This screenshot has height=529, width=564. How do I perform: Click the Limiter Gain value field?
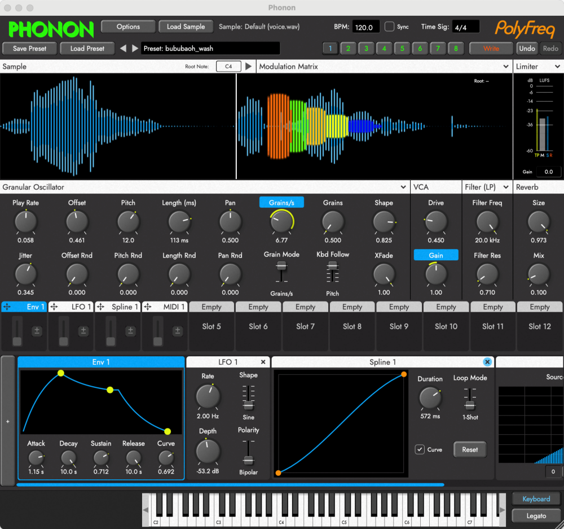point(548,172)
